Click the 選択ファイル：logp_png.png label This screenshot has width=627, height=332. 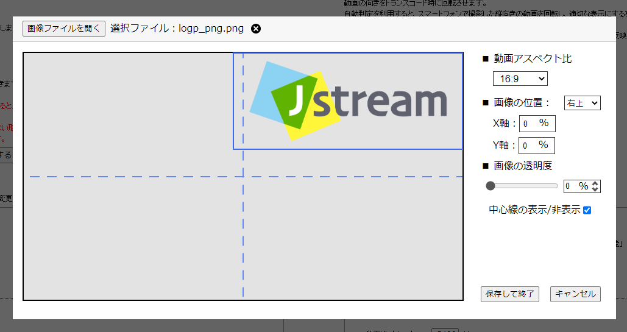point(177,29)
